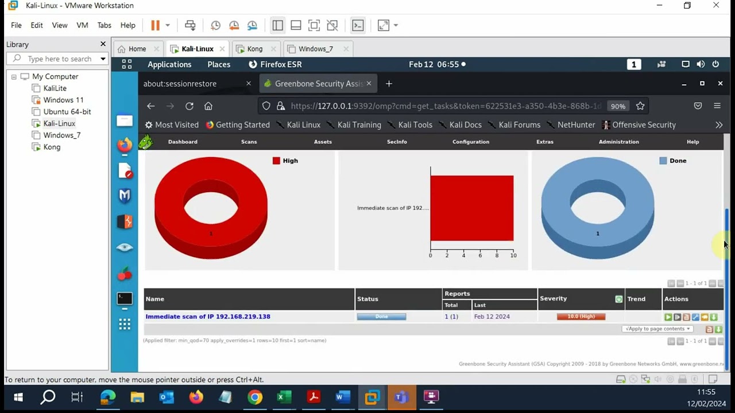Open the VMware Tabs menu
Image resolution: width=735 pixels, height=413 pixels.
coord(104,25)
